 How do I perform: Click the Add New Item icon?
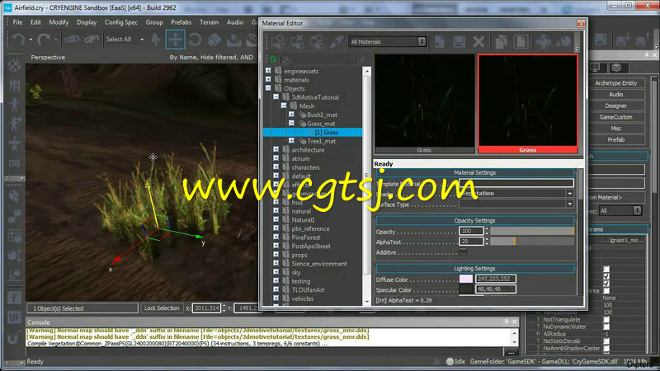(440, 42)
